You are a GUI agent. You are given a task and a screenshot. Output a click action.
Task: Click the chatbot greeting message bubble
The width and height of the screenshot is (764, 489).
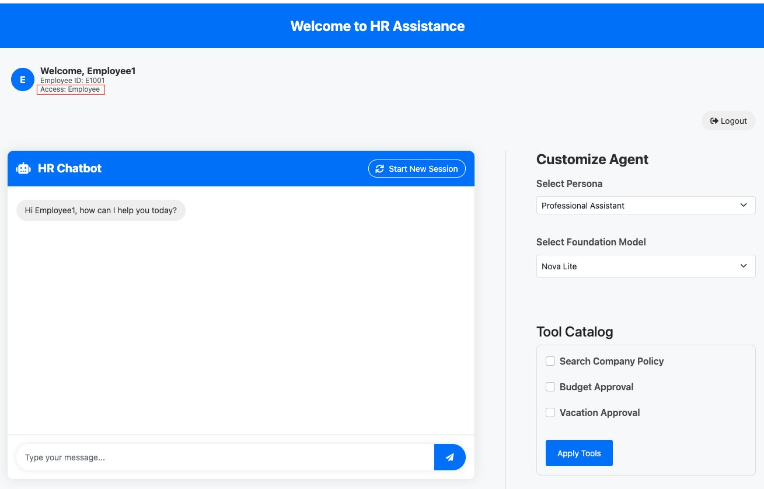[101, 210]
